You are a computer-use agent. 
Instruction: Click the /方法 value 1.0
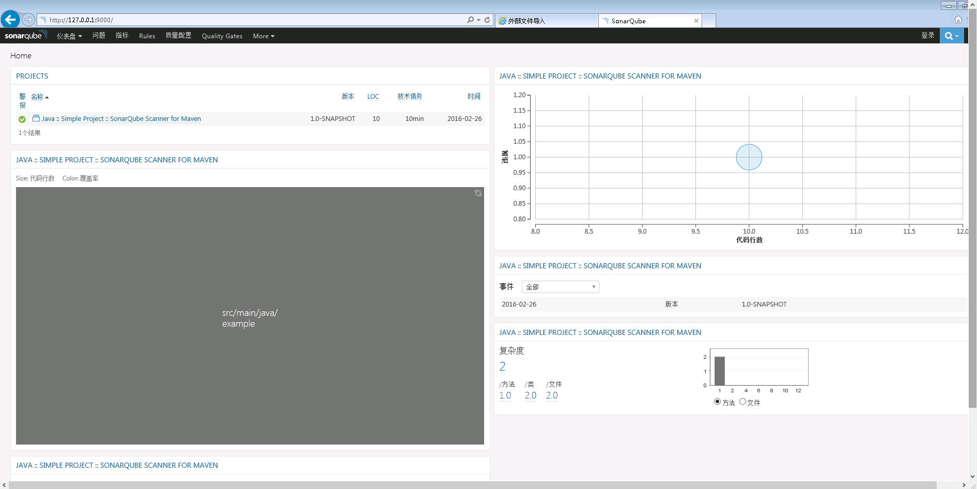(x=505, y=395)
